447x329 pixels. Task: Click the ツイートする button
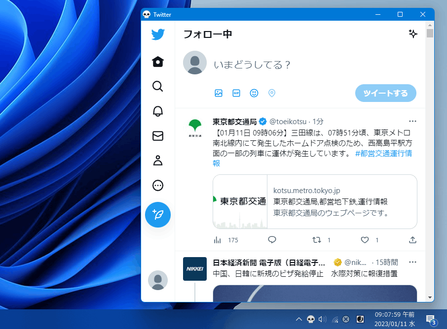click(386, 93)
